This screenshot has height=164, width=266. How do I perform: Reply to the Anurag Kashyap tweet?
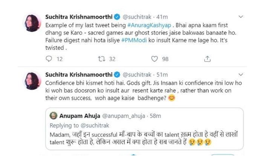point(49,59)
